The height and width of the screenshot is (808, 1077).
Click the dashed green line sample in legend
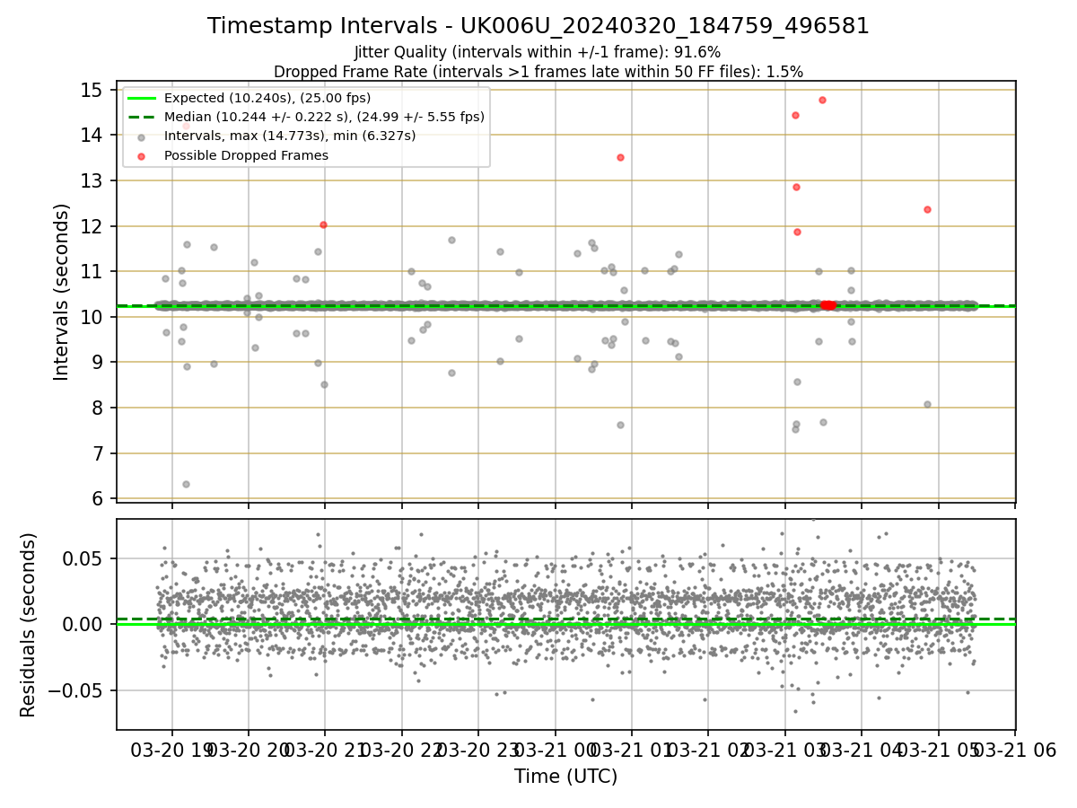(143, 117)
